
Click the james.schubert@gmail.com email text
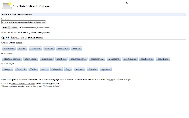pos(48,84)
